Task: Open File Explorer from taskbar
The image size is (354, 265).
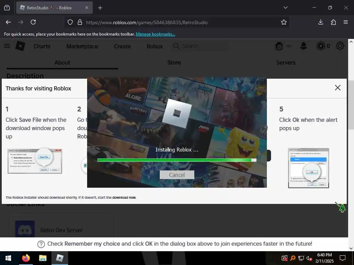Action: tap(43, 258)
